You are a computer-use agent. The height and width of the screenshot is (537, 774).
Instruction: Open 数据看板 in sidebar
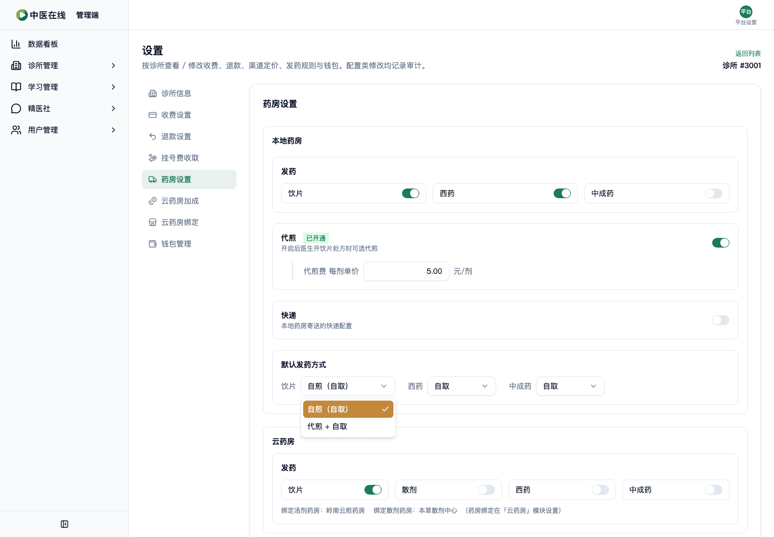tap(64, 44)
